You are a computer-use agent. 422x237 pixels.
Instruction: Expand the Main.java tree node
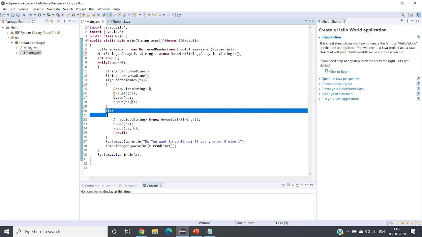16,48
